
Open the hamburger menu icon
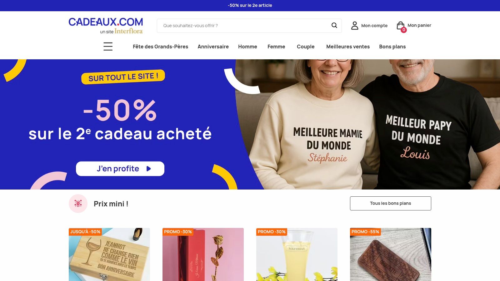coord(108,47)
